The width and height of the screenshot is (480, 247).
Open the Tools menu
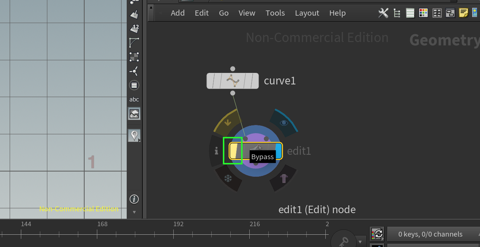275,13
